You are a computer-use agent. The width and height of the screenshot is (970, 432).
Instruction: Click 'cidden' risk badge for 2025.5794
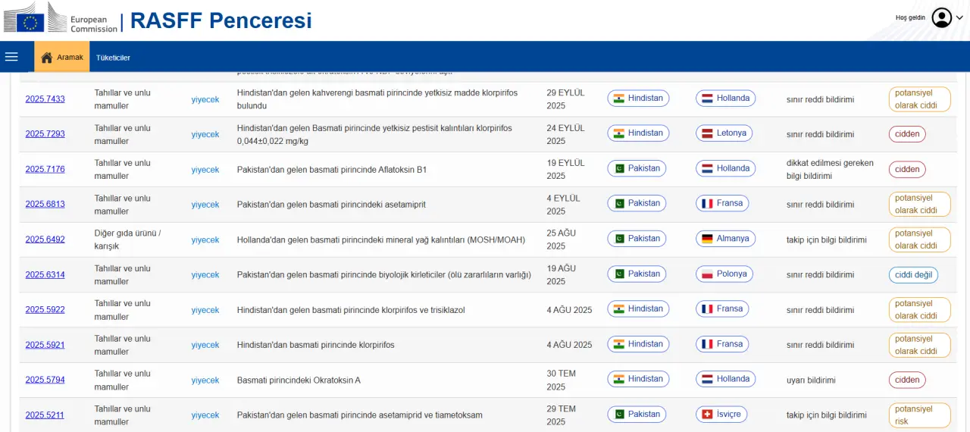907,380
